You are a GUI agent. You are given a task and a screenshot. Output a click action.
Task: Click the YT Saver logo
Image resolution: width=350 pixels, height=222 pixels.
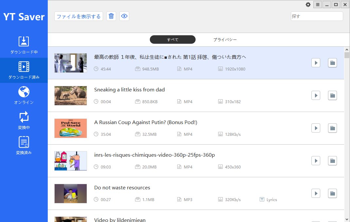pos(24,17)
